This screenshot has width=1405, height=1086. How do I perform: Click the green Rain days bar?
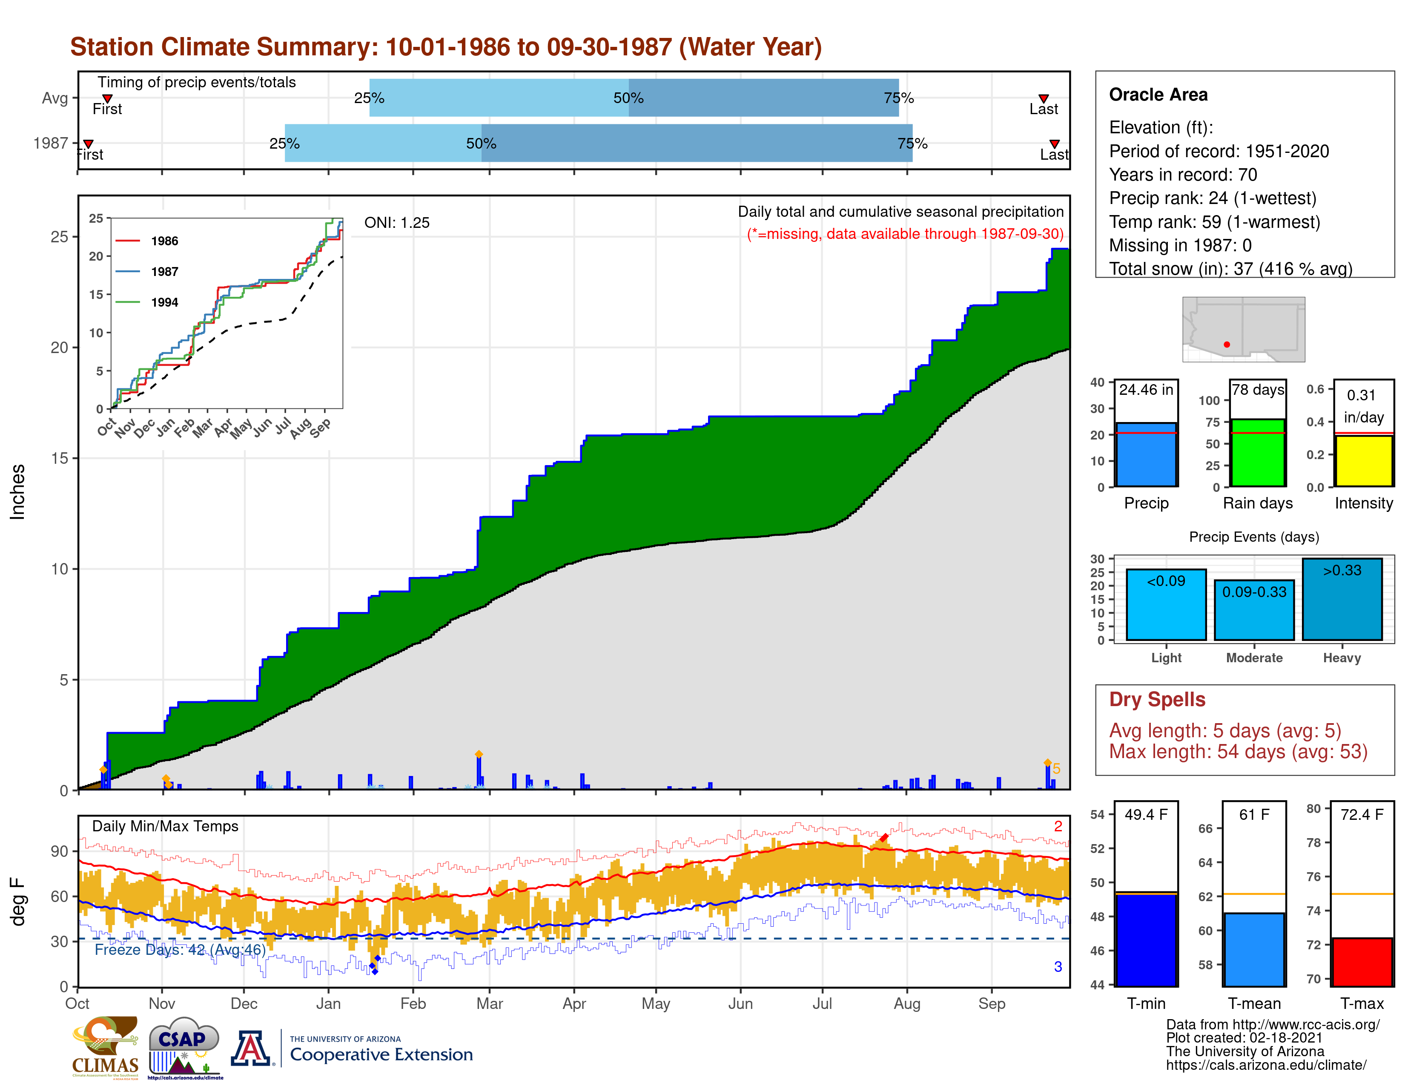(x=1258, y=452)
